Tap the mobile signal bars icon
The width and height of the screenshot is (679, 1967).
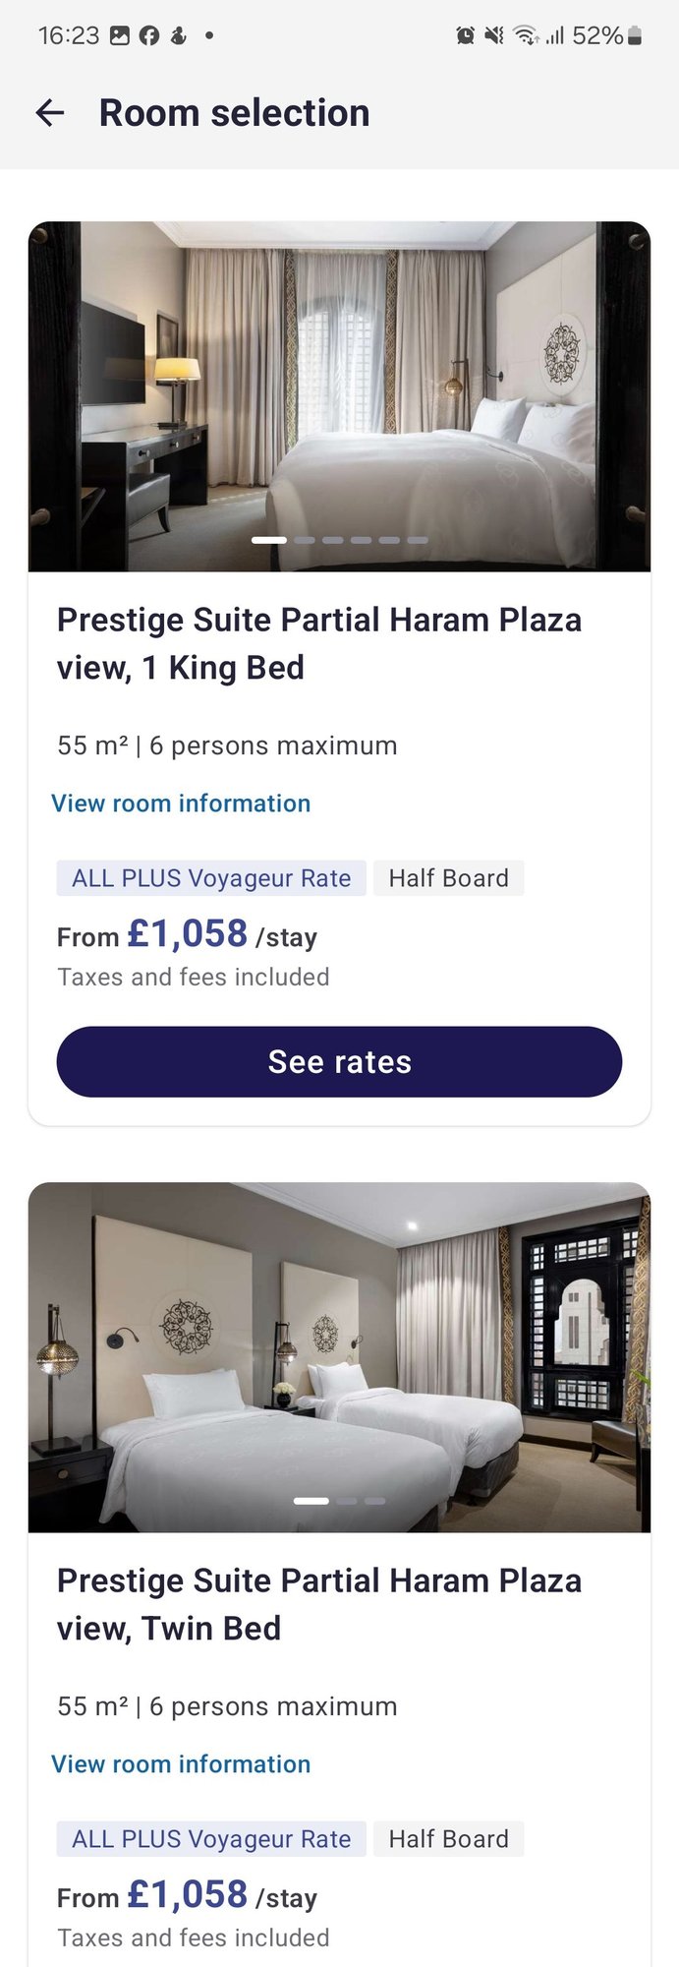pos(555,36)
